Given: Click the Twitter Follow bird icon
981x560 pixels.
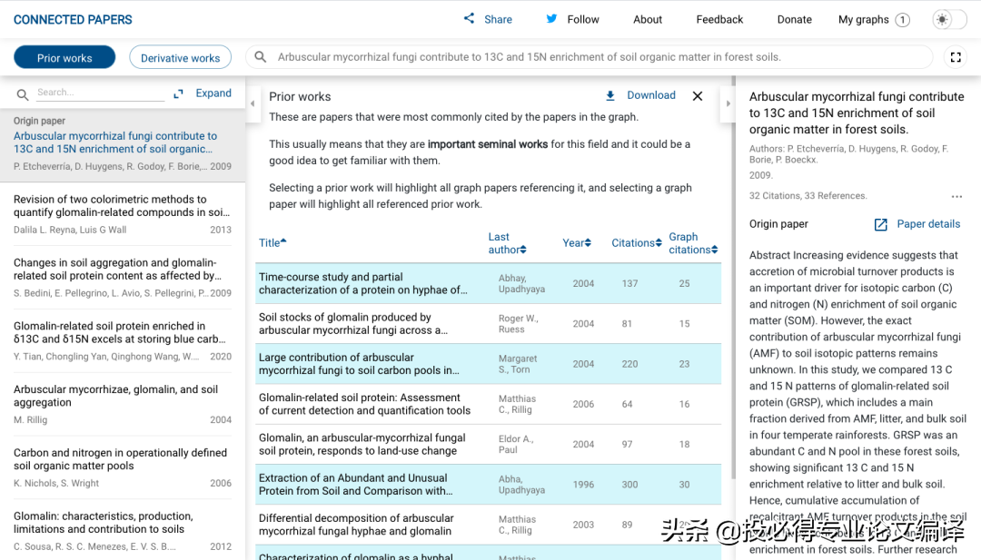Looking at the screenshot, I should (551, 19).
